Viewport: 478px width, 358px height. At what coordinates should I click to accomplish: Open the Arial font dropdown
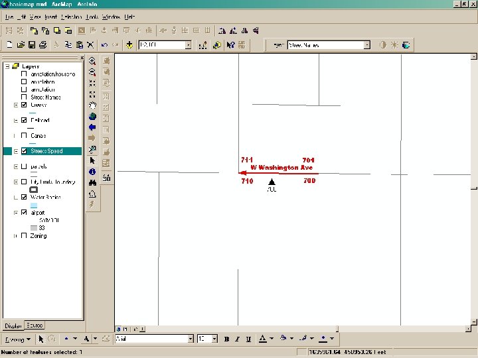[x=191, y=339]
